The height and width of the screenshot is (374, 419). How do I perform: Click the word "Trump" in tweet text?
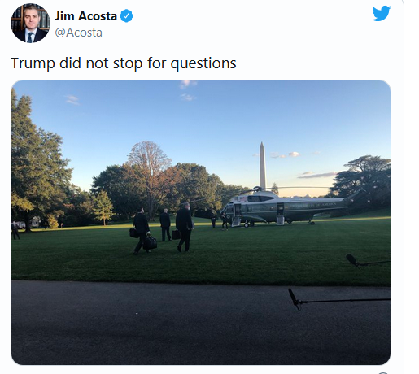(33, 63)
